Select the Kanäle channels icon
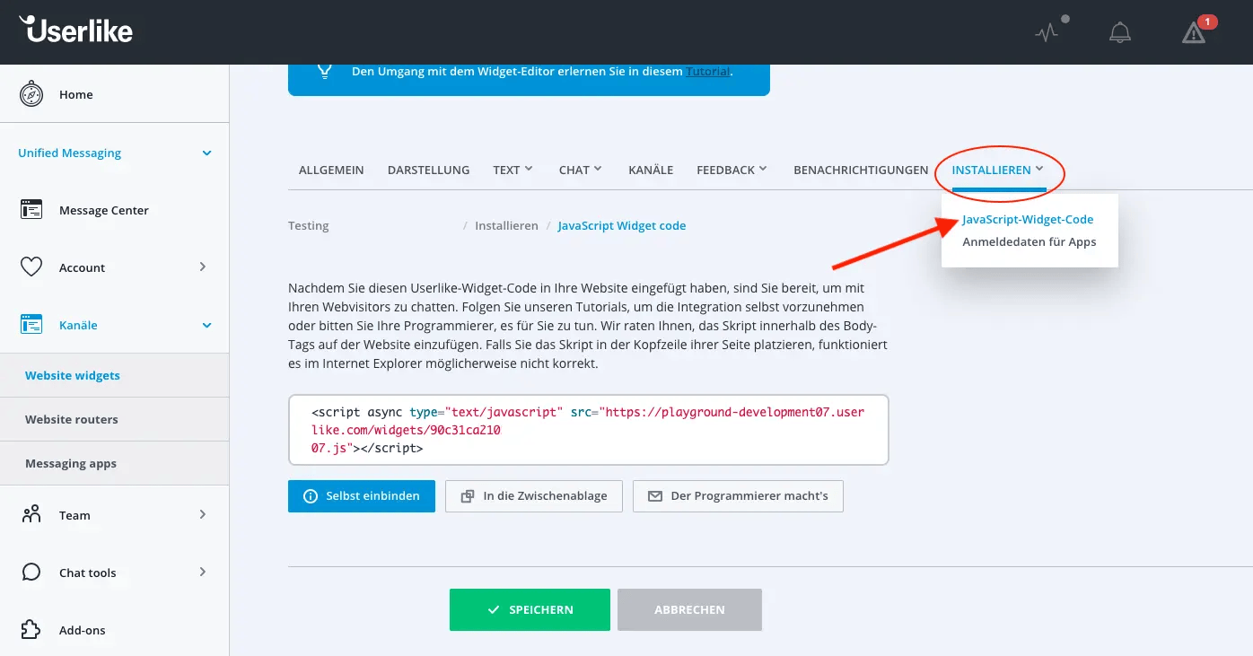Screen dimensions: 1253x656 pos(31,324)
